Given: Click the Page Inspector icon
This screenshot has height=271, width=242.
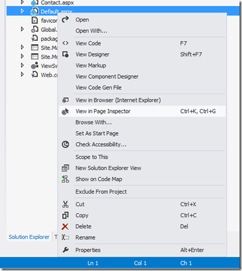Looking at the screenshot, I should (x=65, y=111).
